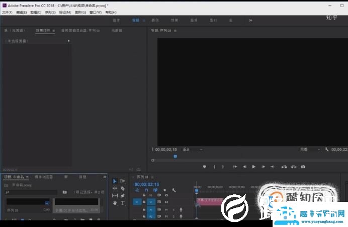
Task: Switch to the 颜色 workspace
Action: [155, 20]
